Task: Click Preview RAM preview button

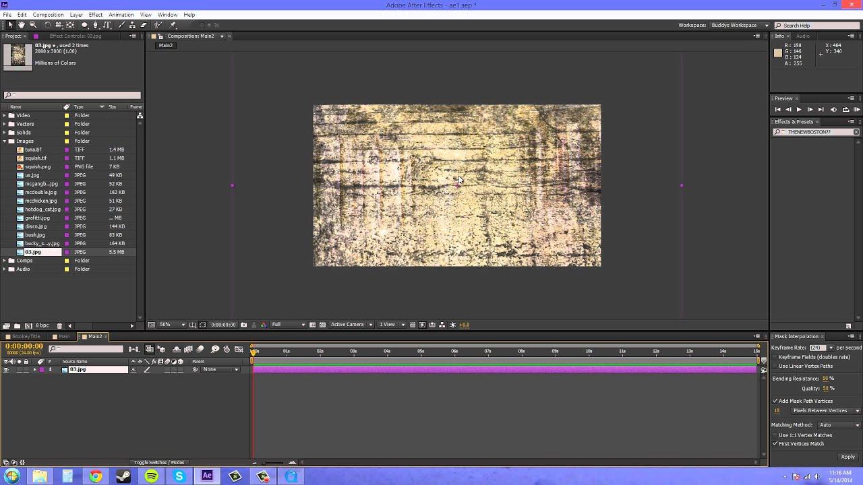Action: (x=856, y=109)
